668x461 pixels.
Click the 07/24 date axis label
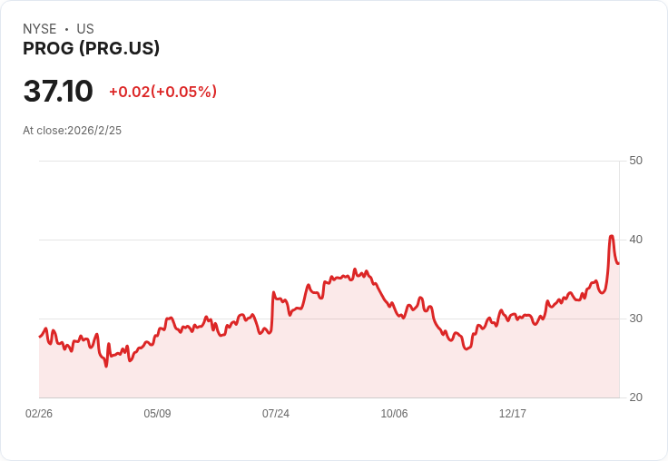[x=276, y=414]
